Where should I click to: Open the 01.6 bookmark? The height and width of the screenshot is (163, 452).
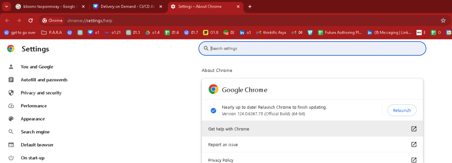pos(172,33)
